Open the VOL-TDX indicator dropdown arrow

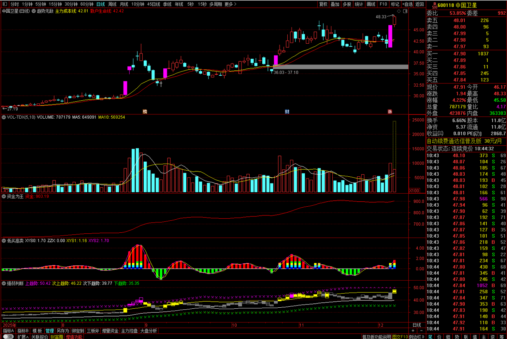coord(4,117)
